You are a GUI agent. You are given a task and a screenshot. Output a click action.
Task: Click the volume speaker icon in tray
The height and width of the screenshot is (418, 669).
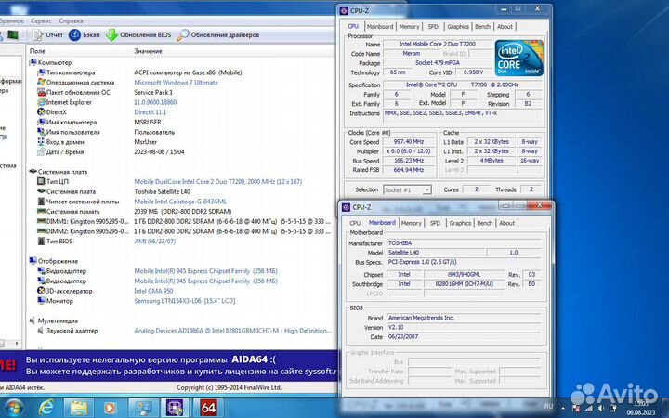601,408
